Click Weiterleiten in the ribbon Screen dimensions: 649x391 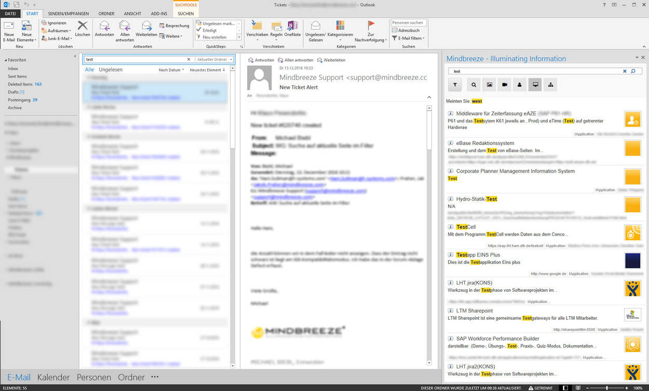tap(146, 29)
